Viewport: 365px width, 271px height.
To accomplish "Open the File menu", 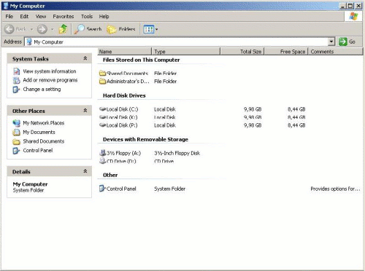I will coord(9,17).
